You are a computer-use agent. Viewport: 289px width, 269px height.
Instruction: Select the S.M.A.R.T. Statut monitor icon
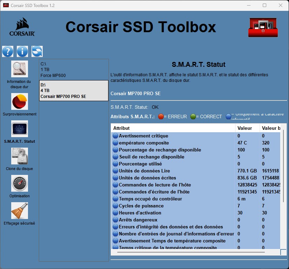[x=20, y=129]
